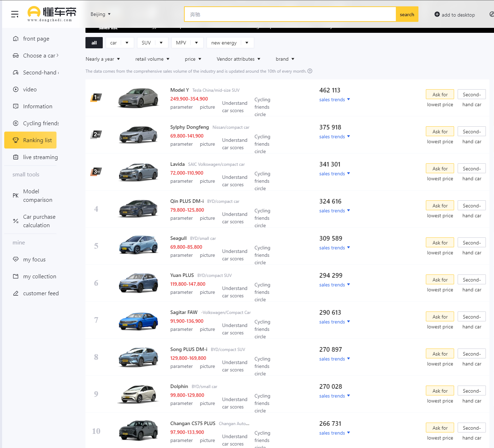
Task: Expand the car category dropdown arrow
Action: click(127, 43)
